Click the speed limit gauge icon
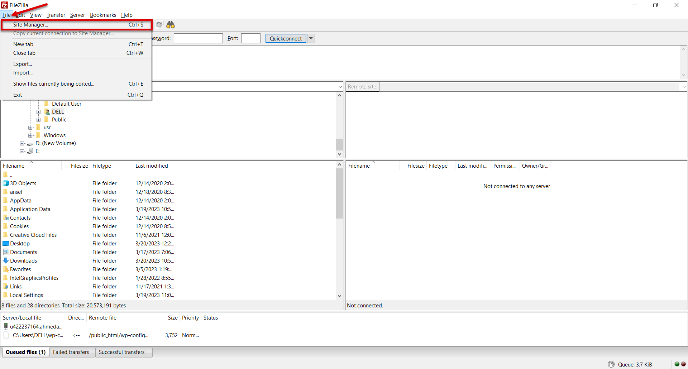 (x=611, y=364)
